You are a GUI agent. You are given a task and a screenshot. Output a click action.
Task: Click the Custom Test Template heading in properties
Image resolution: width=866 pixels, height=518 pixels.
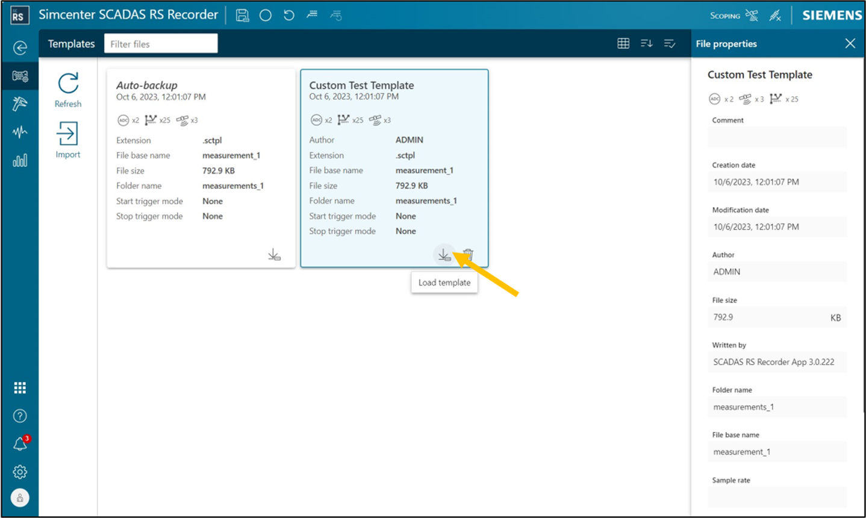click(x=759, y=75)
